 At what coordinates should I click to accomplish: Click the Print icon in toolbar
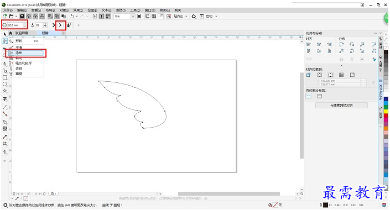coord(42,17)
